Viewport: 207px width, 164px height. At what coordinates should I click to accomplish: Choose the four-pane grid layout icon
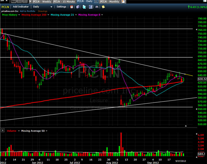coord(19,1)
